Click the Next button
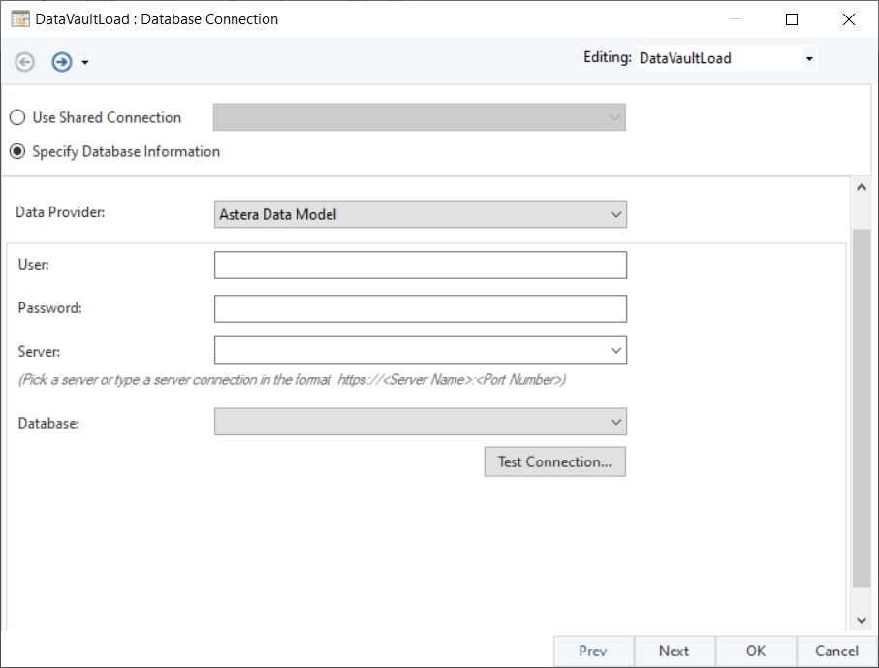This screenshot has height=668, width=879. pos(674,652)
